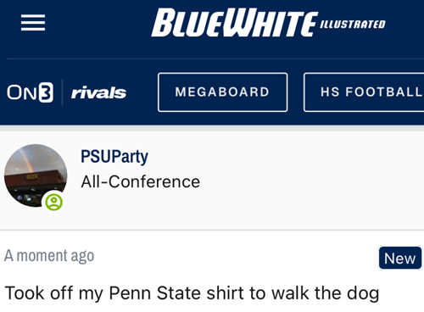
Task: Open the MEGABOARD section
Action: pyautogui.click(x=223, y=92)
